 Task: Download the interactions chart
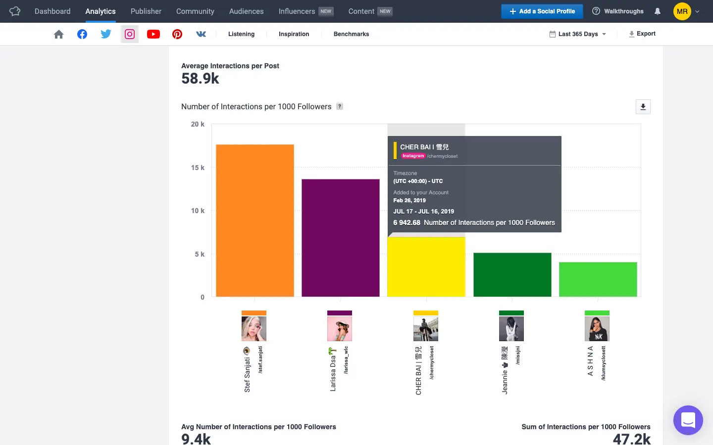click(x=643, y=107)
